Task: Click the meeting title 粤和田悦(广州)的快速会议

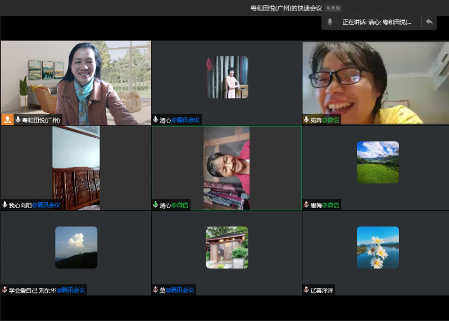Action: tap(286, 8)
